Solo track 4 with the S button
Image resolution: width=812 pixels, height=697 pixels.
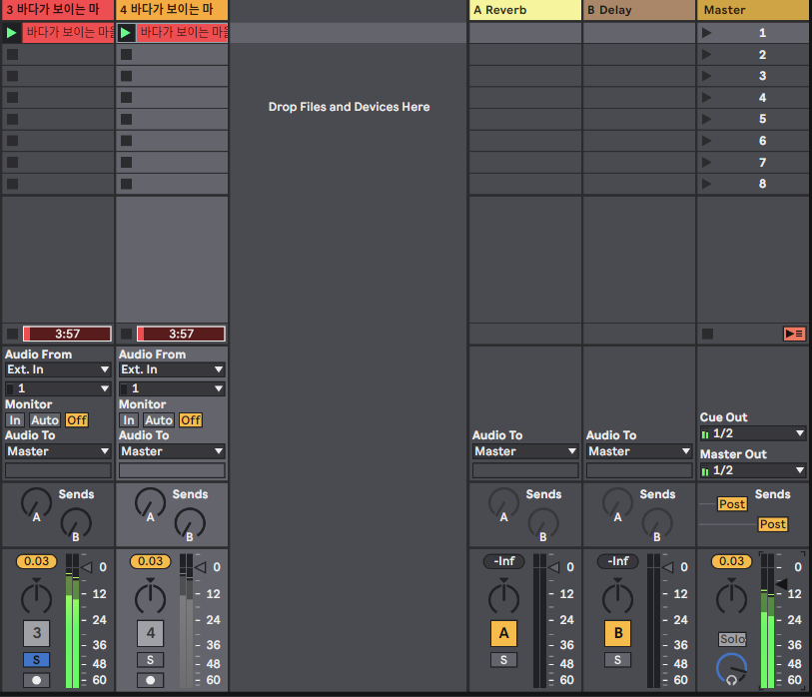point(150,660)
